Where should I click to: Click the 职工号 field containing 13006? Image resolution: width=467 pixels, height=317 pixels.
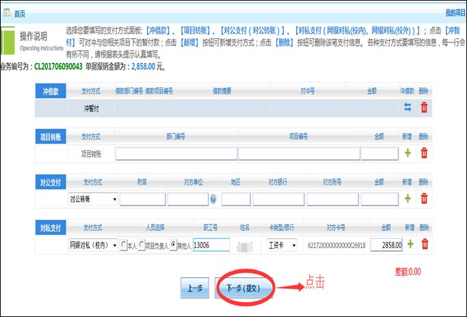tap(211, 245)
